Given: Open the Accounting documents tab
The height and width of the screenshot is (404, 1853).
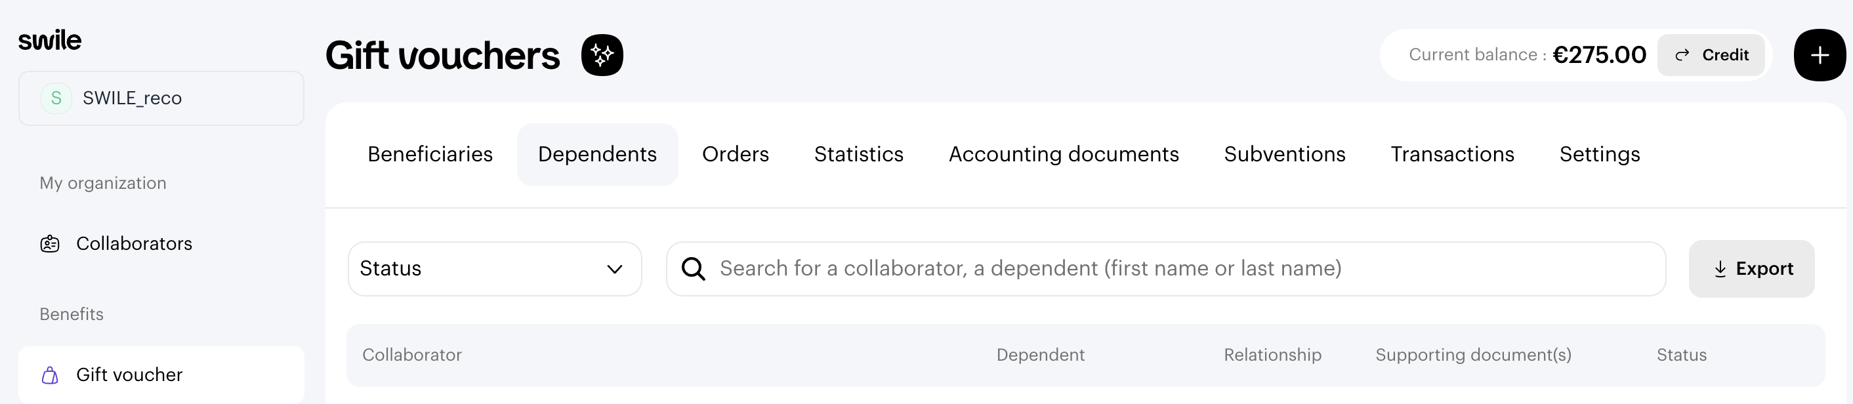Looking at the screenshot, I should [x=1063, y=154].
